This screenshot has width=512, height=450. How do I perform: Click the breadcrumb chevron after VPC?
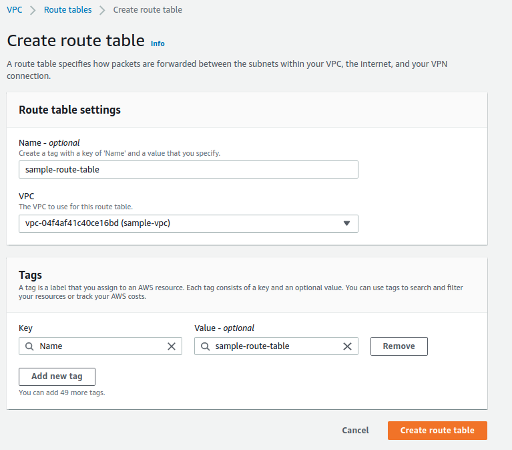[33, 10]
